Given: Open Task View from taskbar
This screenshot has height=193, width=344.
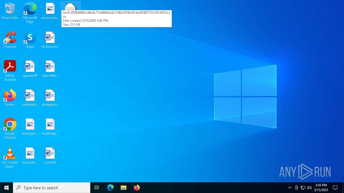Looking at the screenshot, I should point(97,188).
